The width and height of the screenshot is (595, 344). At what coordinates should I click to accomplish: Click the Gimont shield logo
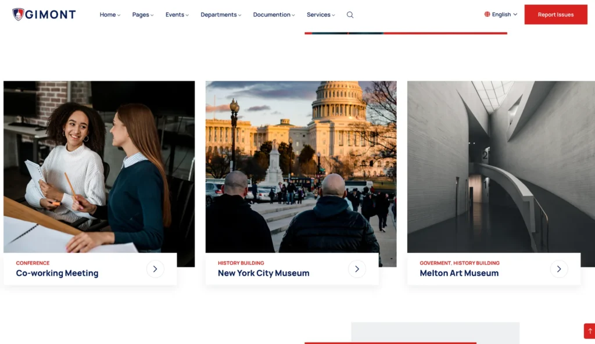[x=18, y=15]
